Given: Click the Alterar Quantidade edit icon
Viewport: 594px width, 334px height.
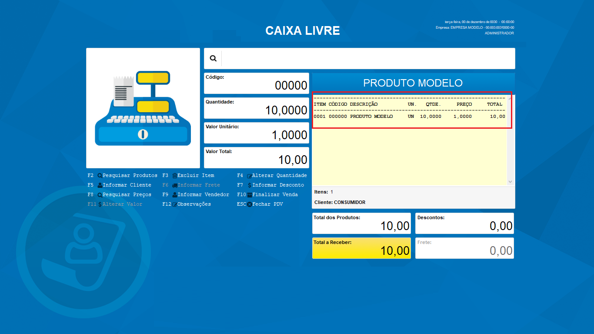Looking at the screenshot, I should tap(250, 176).
